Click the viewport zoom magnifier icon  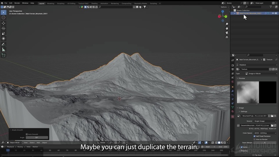[227, 24]
